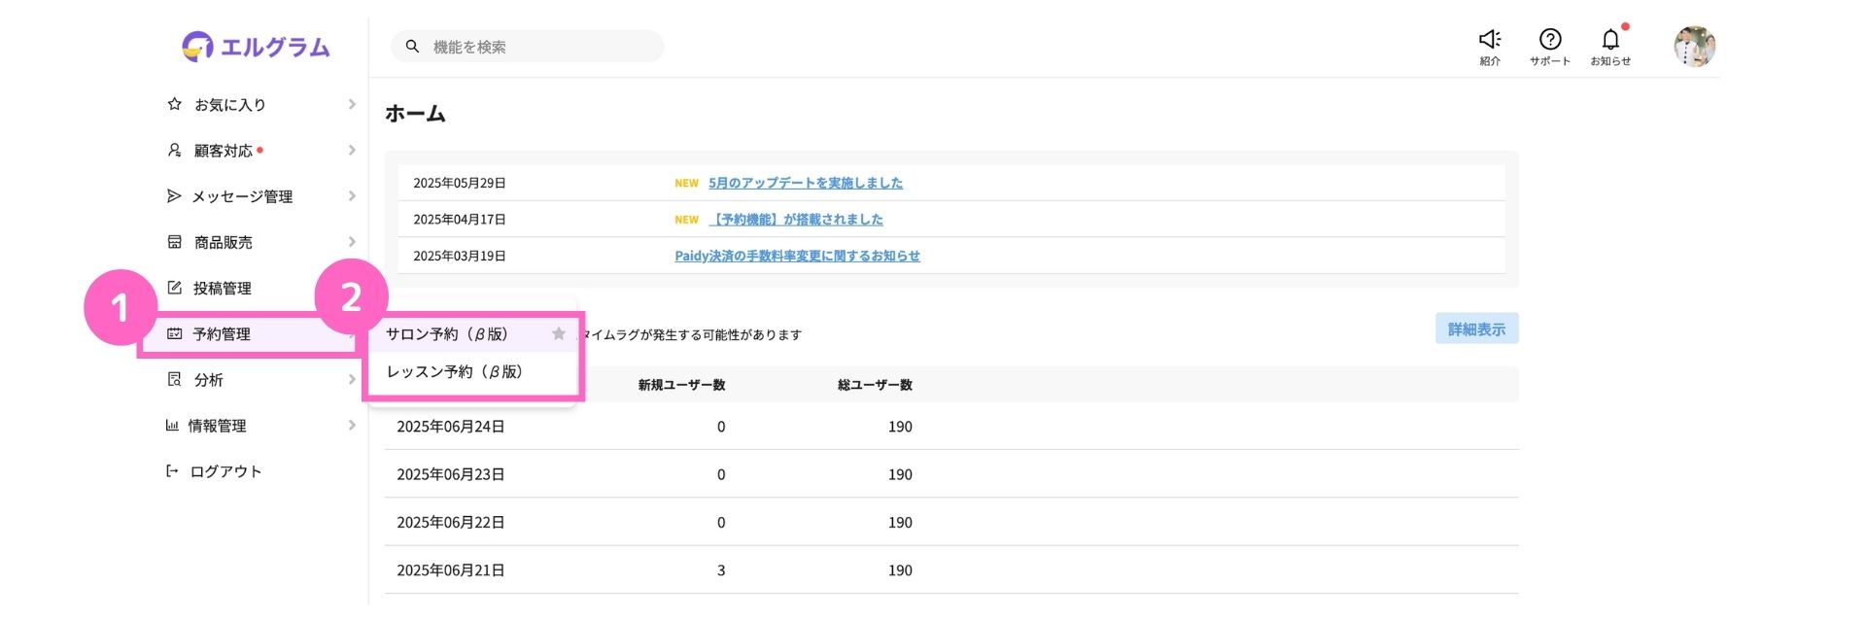The height and width of the screenshot is (622, 1866).
Task: Click the 2025年03月19日 news date
Action: pos(459,256)
